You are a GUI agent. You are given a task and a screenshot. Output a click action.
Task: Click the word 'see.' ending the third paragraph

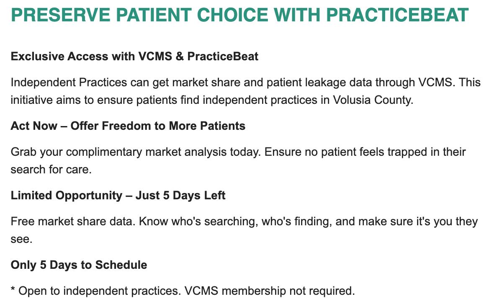pos(21,239)
